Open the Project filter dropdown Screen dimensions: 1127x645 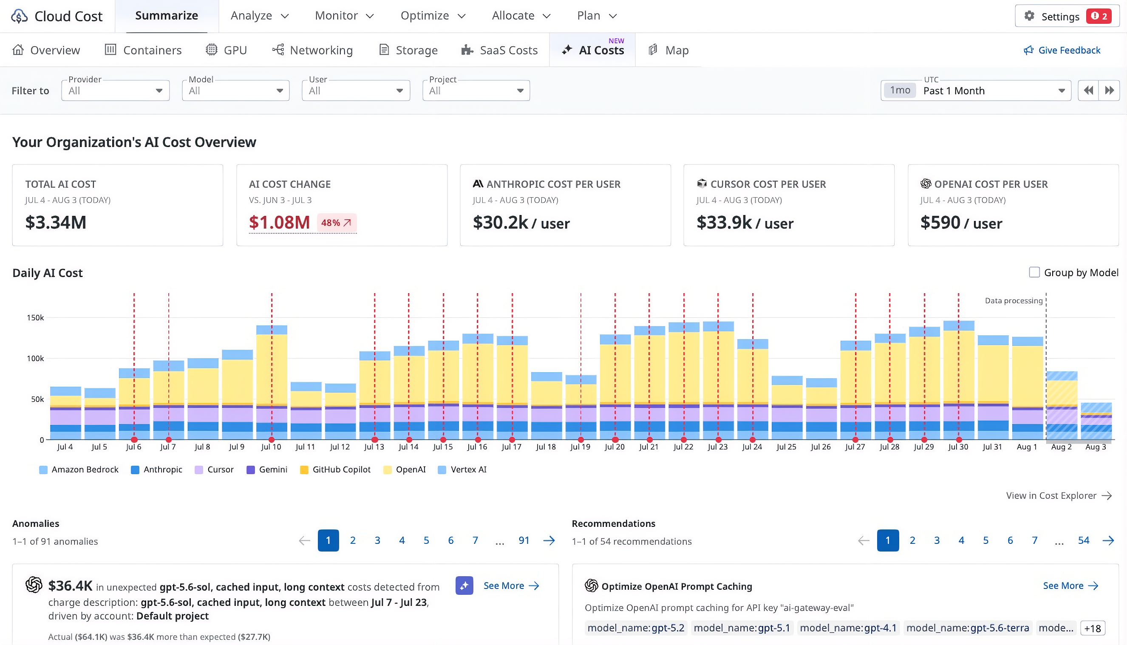[476, 91]
